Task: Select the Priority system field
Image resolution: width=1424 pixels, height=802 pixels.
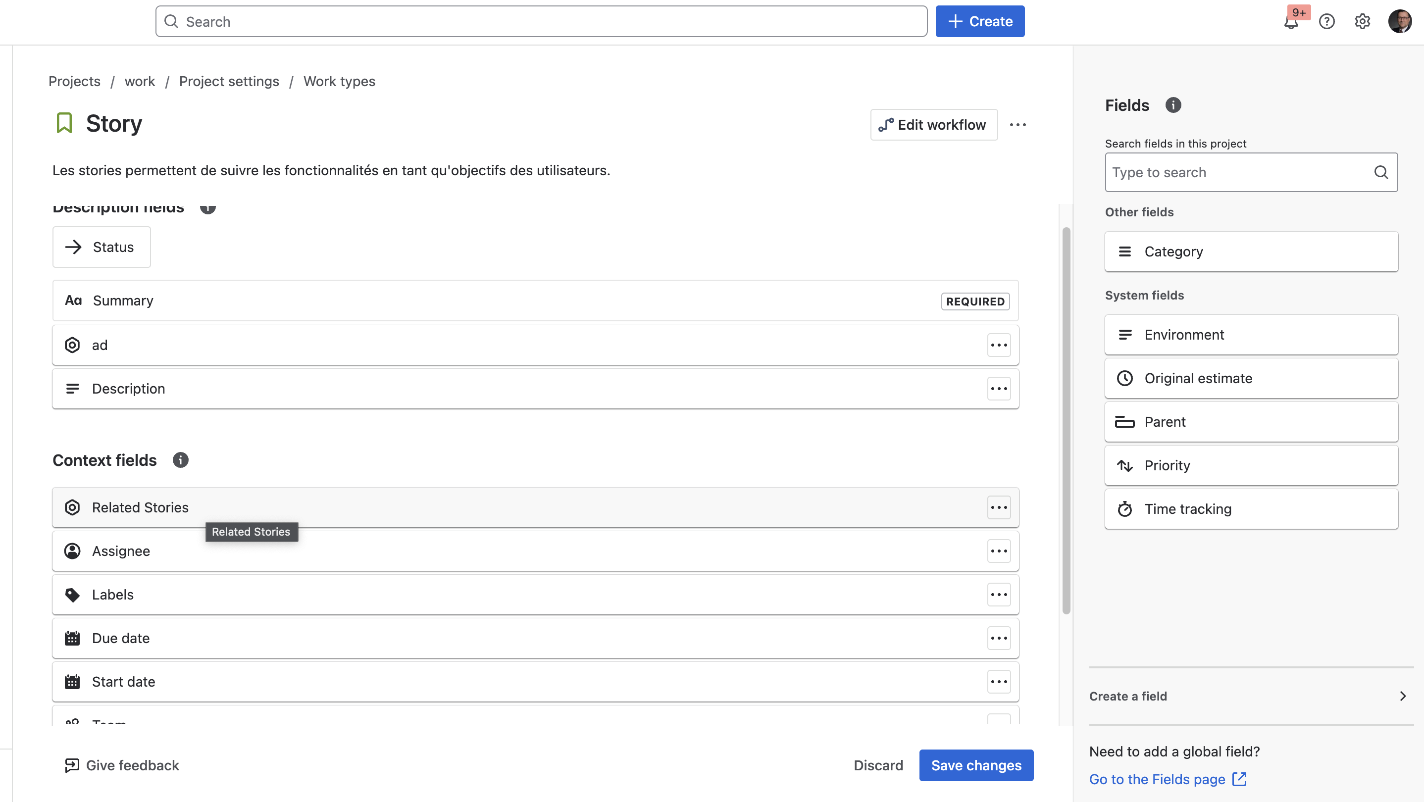Action: point(1250,465)
